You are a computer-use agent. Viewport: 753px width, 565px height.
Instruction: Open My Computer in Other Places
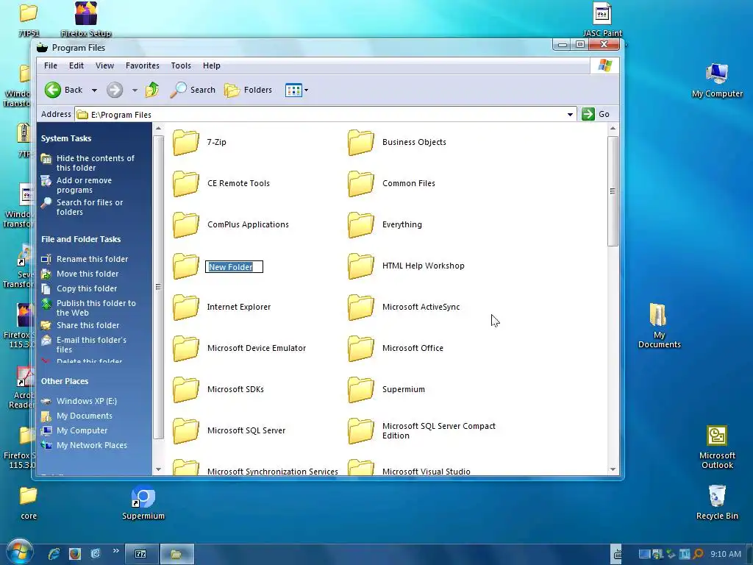tap(82, 431)
